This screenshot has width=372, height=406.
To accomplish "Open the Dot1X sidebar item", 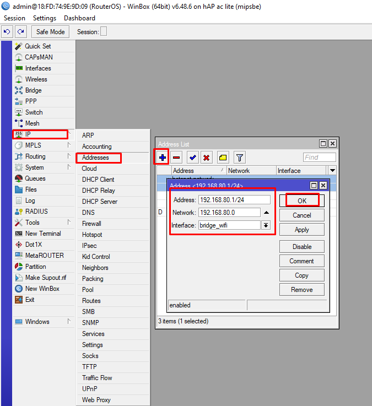I will 44,245.
